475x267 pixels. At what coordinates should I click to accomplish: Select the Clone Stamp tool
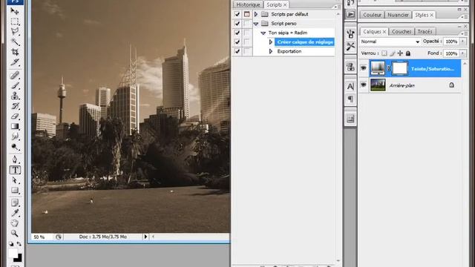(x=15, y=96)
